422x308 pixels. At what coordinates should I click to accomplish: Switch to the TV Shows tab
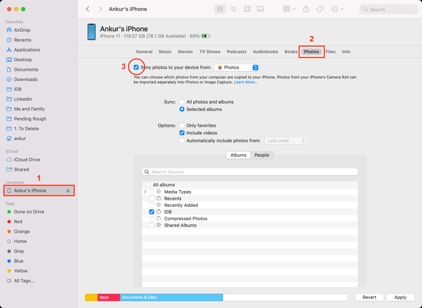(210, 52)
